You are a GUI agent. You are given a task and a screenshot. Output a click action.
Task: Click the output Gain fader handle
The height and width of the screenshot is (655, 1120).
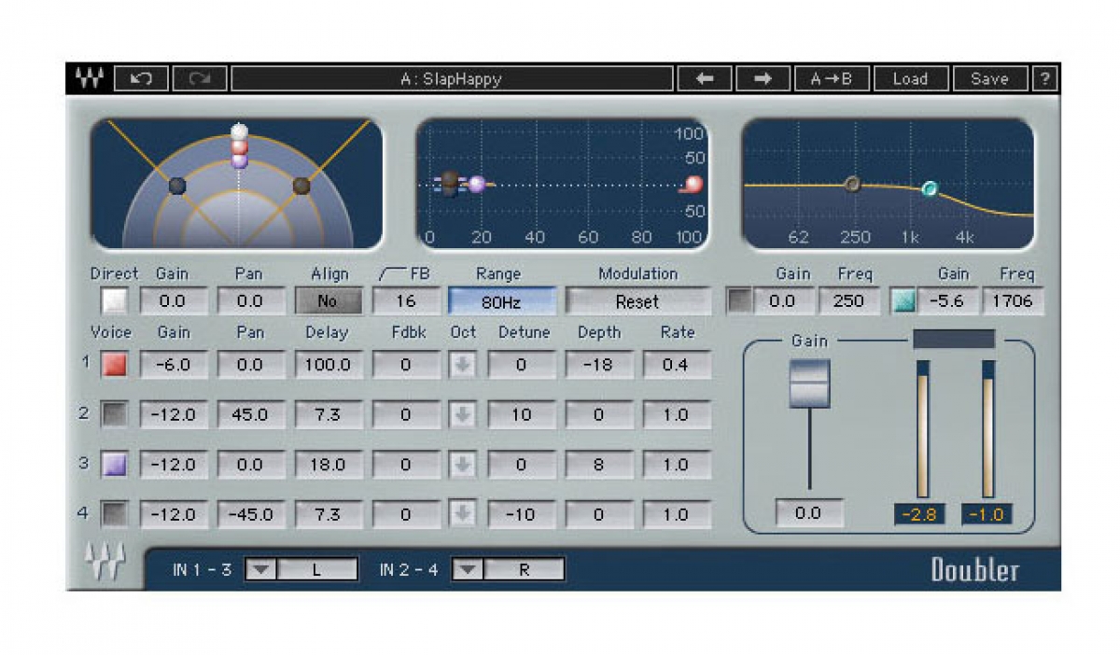(809, 383)
